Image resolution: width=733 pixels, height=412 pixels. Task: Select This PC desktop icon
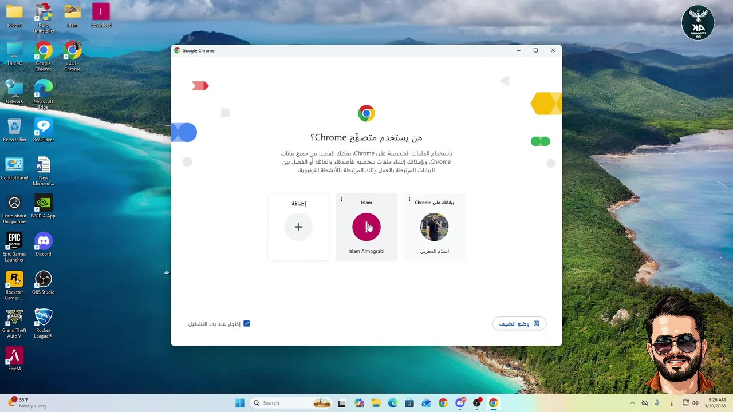click(14, 54)
